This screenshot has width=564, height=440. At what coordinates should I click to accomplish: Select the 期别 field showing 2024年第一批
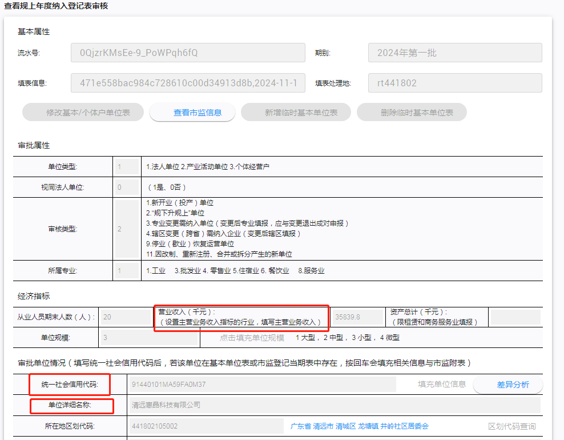[x=455, y=53]
